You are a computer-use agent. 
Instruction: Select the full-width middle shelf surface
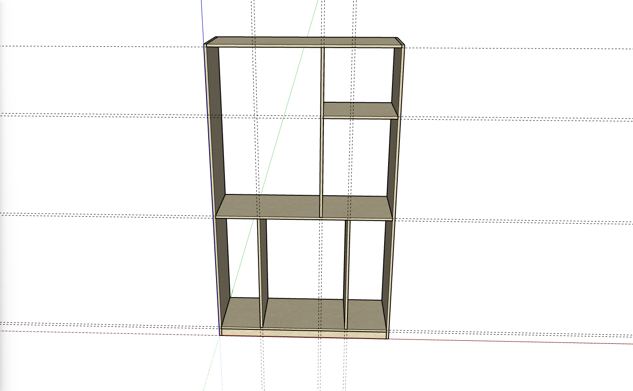tap(288, 205)
